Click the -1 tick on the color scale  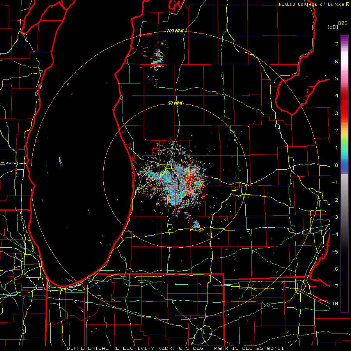[x=335, y=183]
